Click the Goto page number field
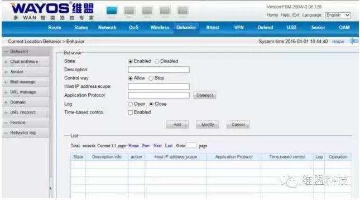The image size is (360, 202). click(x=191, y=145)
